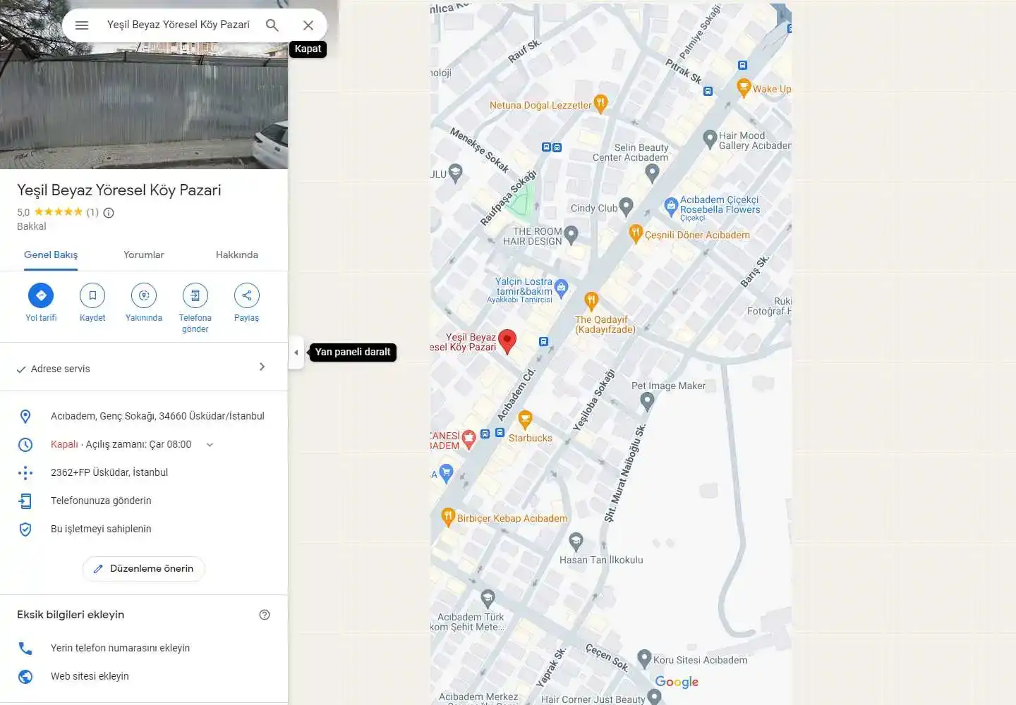1016x705 pixels.
Task: Click The Qadayıf restaurant pin
Action: click(x=591, y=301)
